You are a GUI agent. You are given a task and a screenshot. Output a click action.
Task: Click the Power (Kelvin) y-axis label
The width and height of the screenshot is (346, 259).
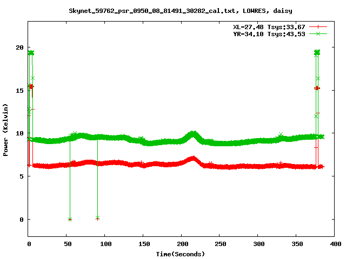pyautogui.click(x=5, y=130)
